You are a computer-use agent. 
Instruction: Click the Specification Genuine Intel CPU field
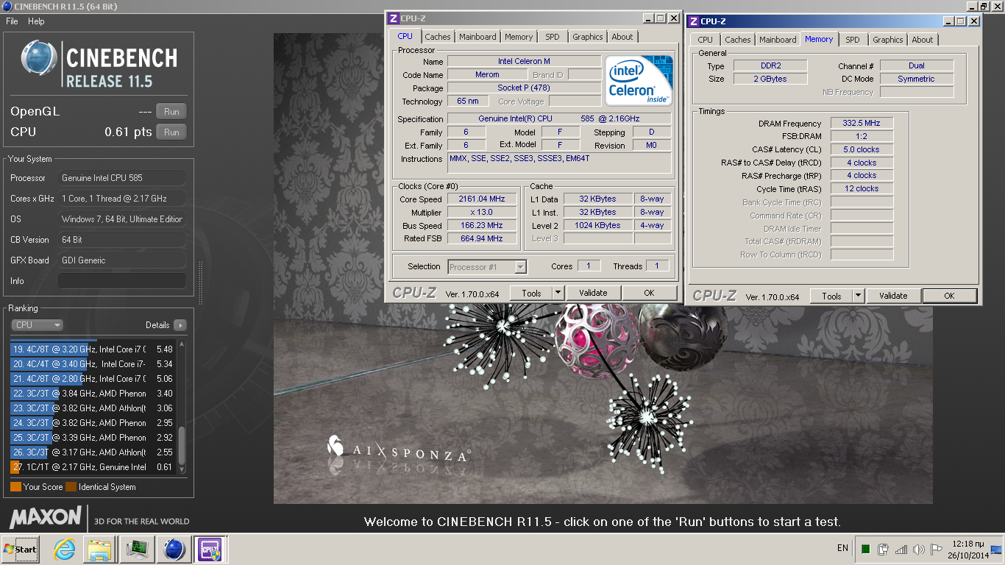pyautogui.click(x=558, y=119)
